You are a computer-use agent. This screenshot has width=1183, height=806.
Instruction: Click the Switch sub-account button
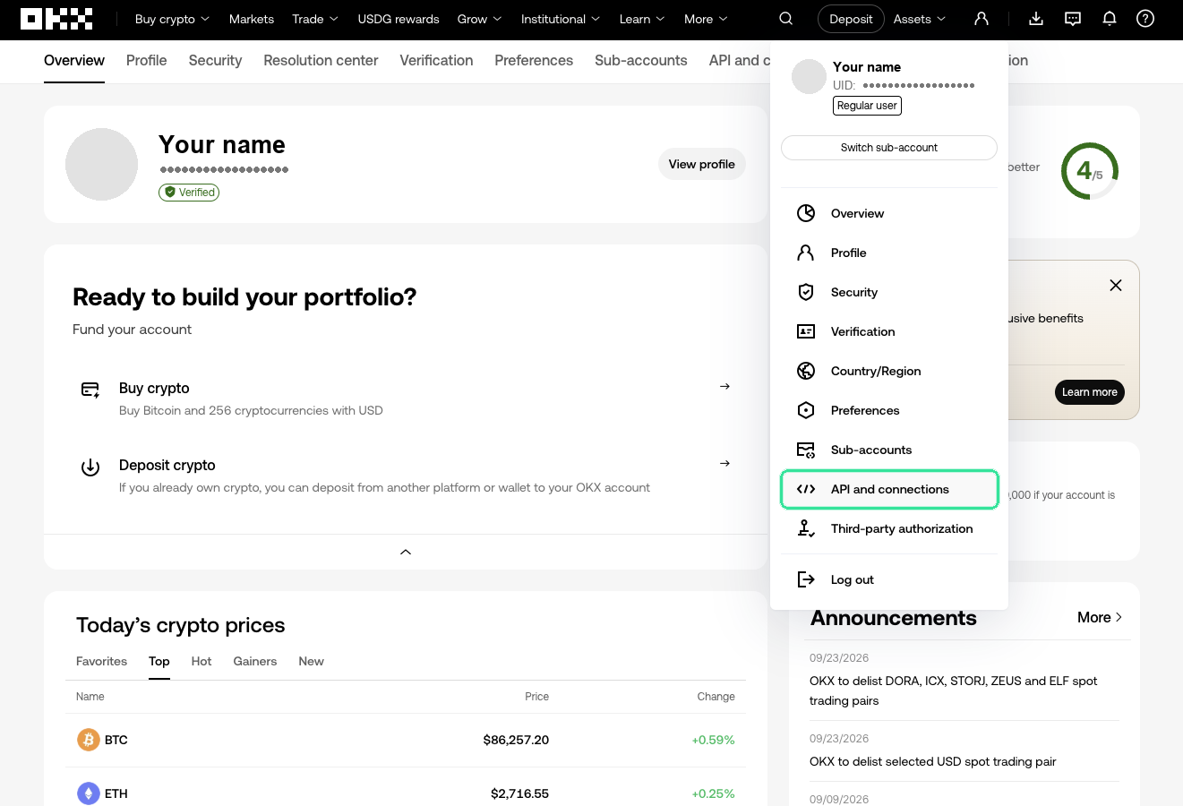(889, 148)
